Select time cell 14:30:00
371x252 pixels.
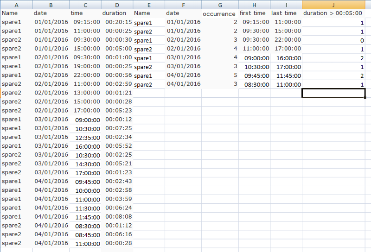[x=85, y=164]
